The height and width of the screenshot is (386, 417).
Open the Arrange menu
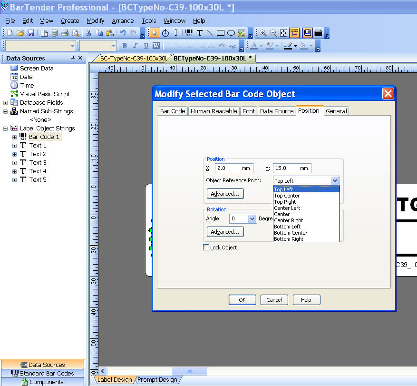click(123, 21)
